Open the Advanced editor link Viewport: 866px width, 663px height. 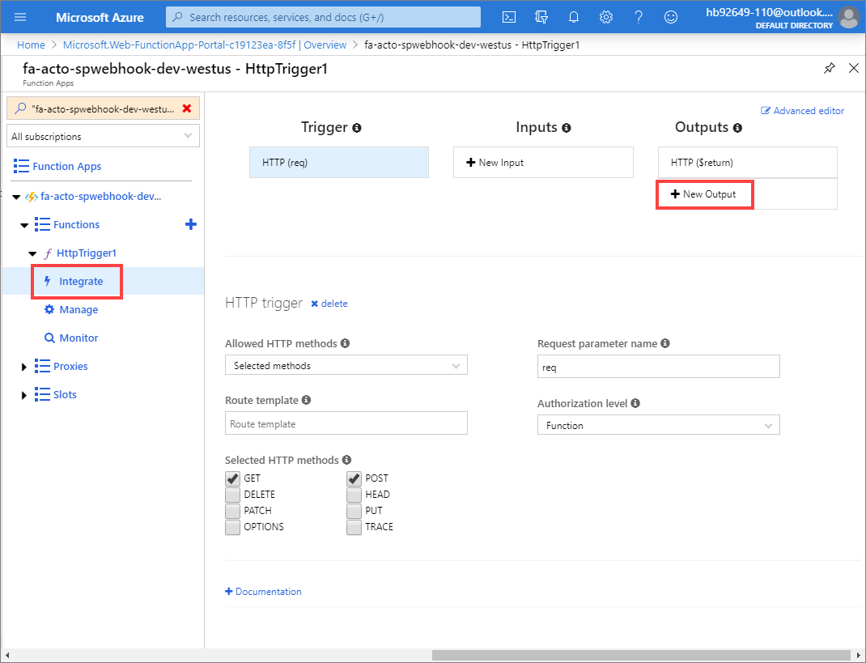(809, 110)
